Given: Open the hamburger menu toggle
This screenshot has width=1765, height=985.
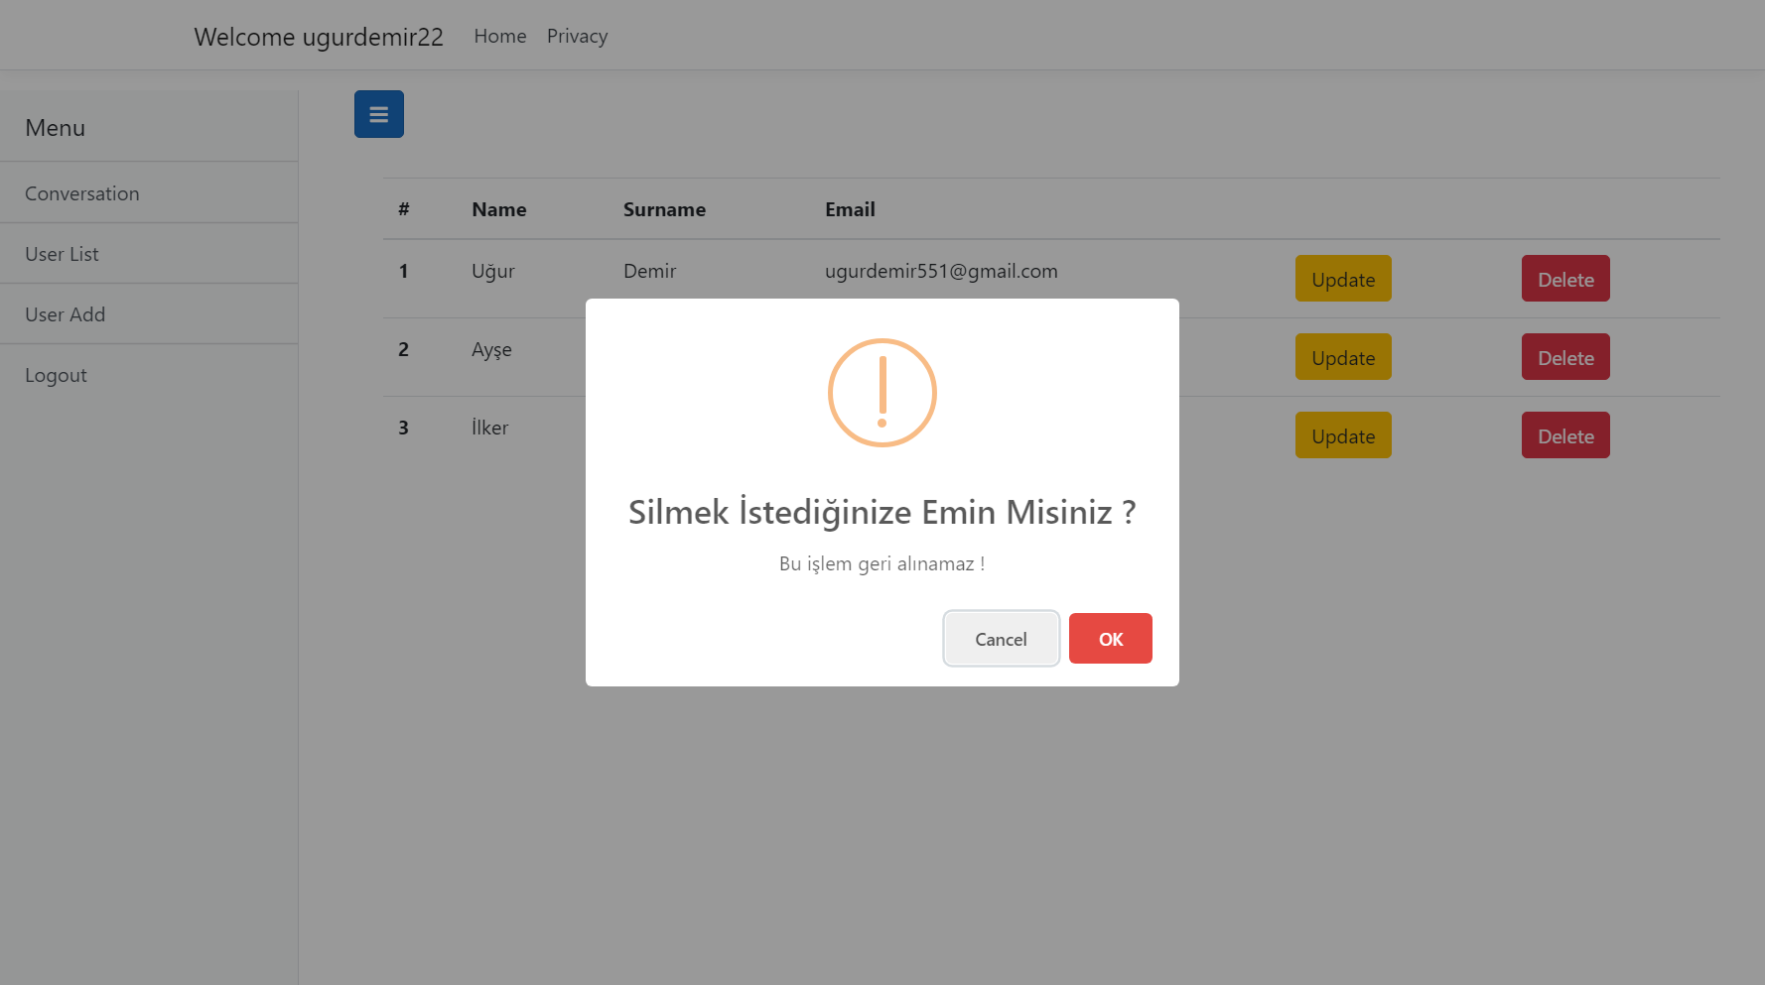Looking at the screenshot, I should click(378, 113).
